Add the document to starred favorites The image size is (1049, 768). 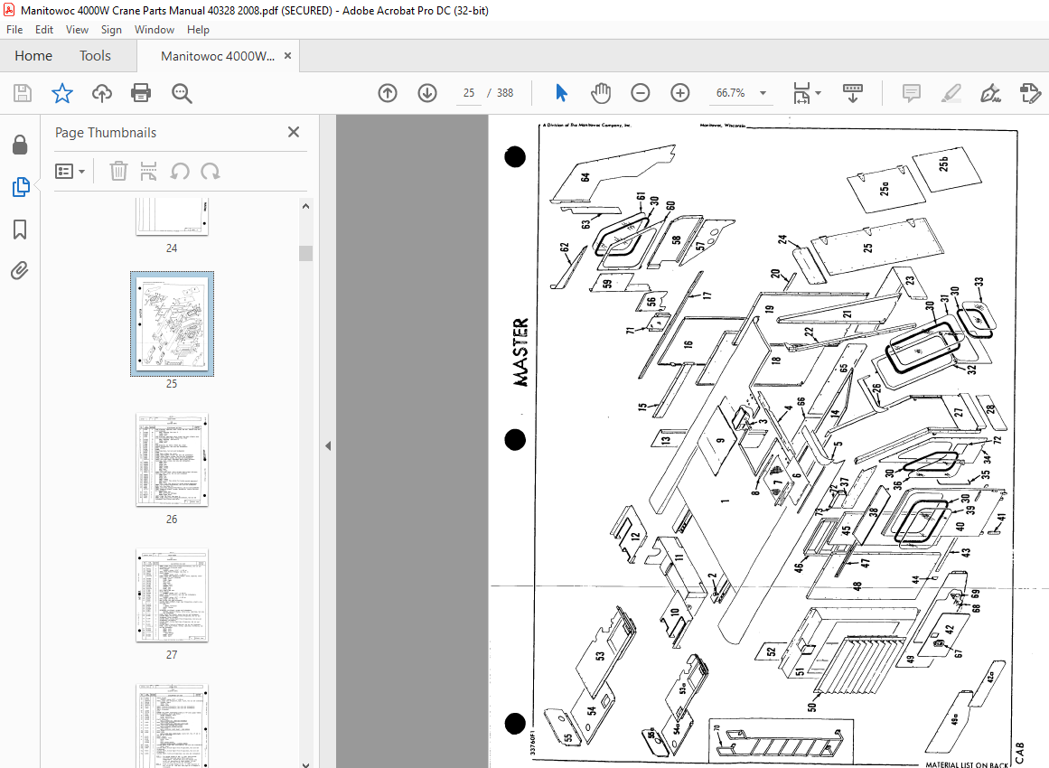point(62,93)
